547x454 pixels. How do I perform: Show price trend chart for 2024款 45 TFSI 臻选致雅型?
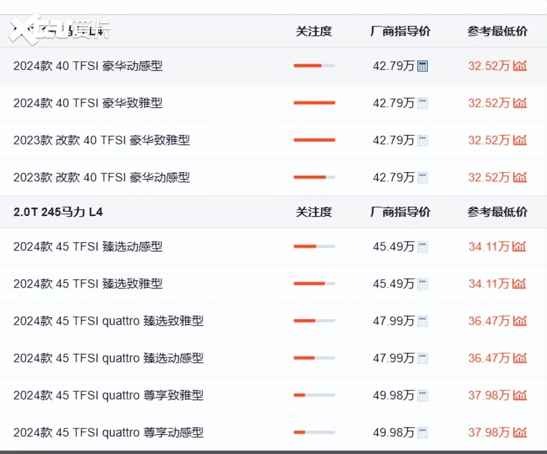coord(519,283)
